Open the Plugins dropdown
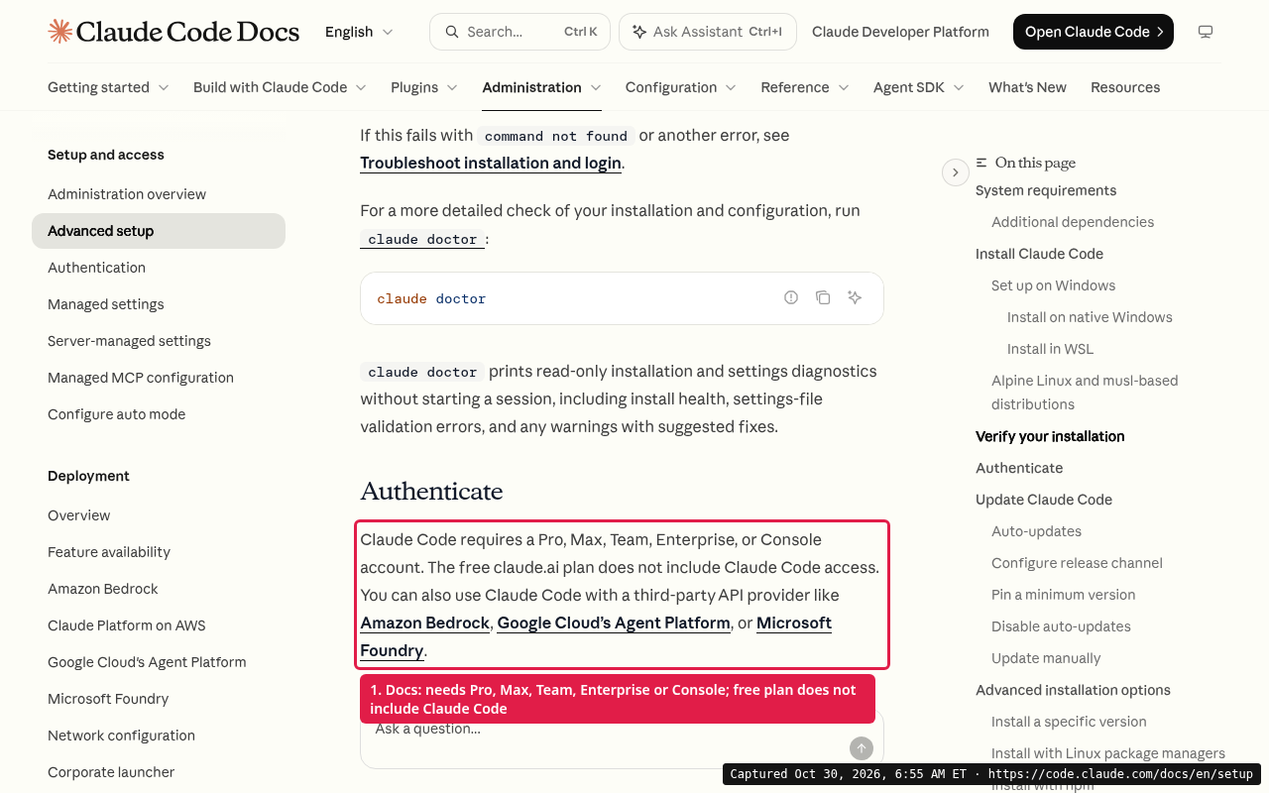Image resolution: width=1269 pixels, height=793 pixels. tap(424, 87)
